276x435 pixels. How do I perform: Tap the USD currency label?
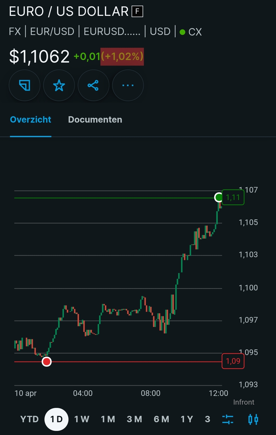160,32
